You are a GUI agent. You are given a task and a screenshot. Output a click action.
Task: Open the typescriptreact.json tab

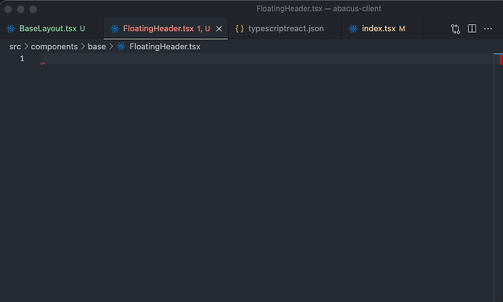pos(285,29)
